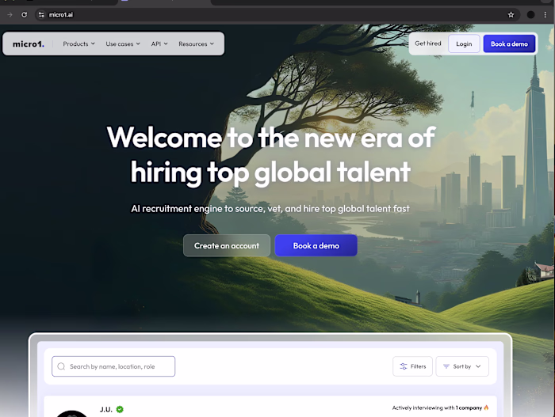Click candidate name J.U.

click(105, 410)
